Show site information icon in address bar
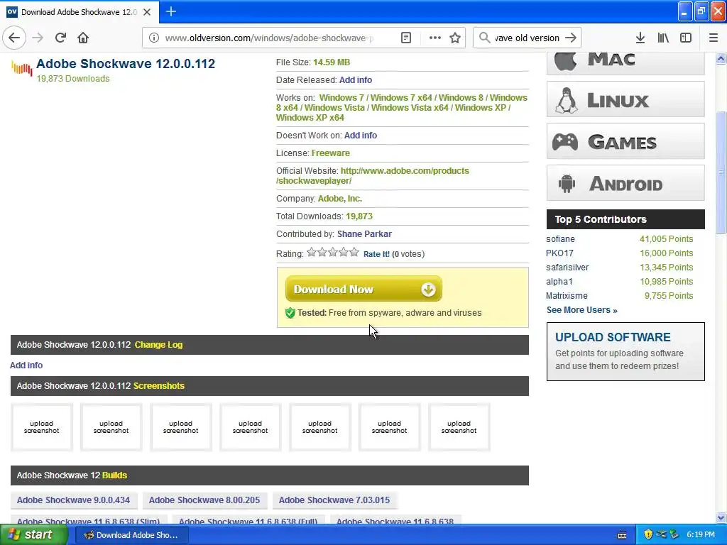Screen dimensions: 727x545 click(x=154, y=38)
